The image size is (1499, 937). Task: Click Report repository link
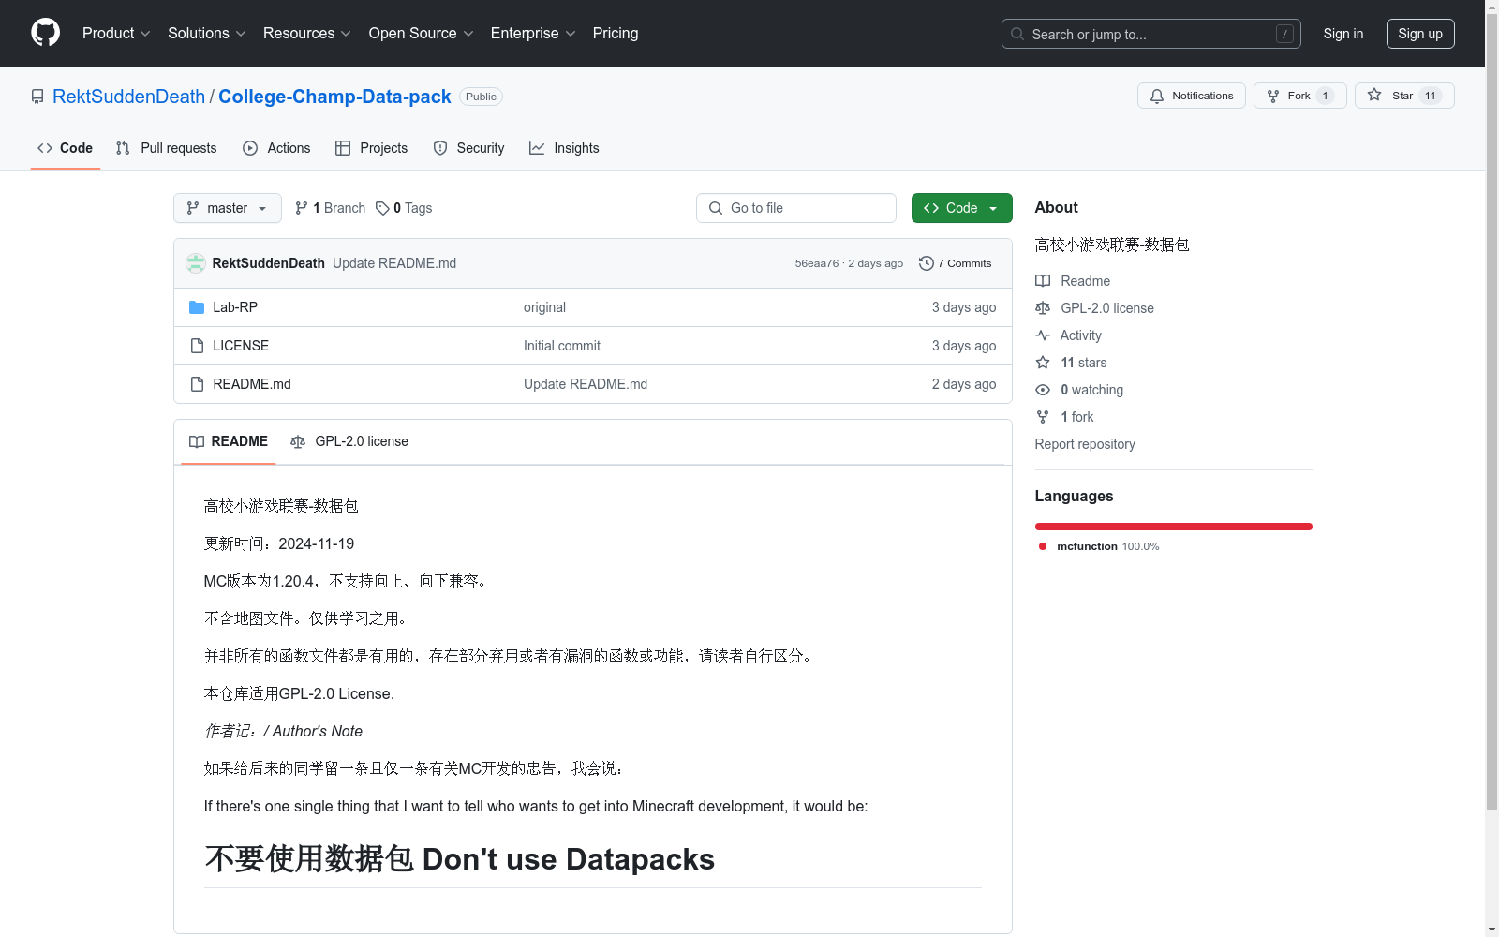[x=1085, y=444]
